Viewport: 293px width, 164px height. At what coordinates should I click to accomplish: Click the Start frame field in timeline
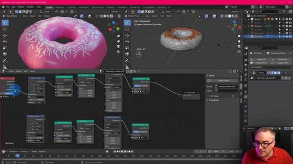pyautogui.click(x=220, y=152)
